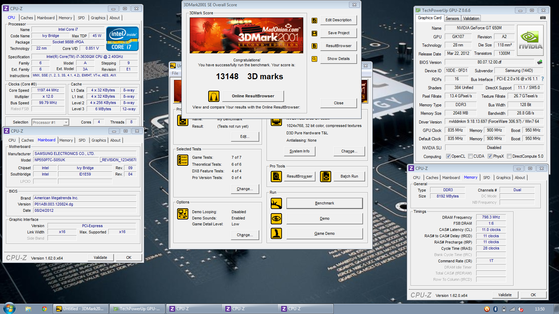Viewport: 559px width, 314px height.
Task: Click the Manufacturer field SAMSUNG ELECTRONICS
Action: coord(85,154)
